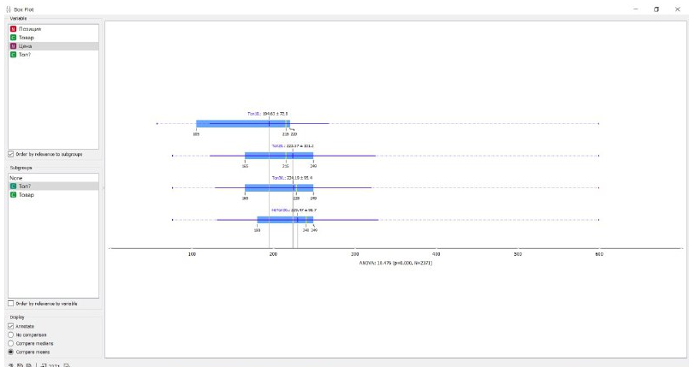Select the Позиция variable in the list
Image resolution: width=695 pixels, height=367 pixels.
53,29
